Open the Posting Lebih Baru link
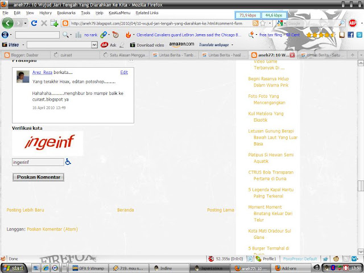This screenshot has width=364, height=273. [25, 210]
